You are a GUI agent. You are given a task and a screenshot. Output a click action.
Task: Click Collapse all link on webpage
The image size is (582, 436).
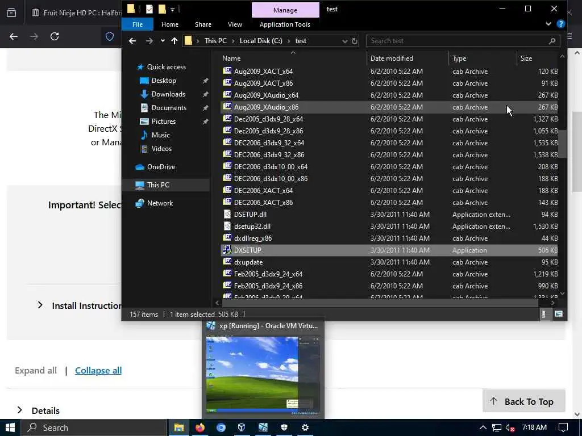pos(98,370)
